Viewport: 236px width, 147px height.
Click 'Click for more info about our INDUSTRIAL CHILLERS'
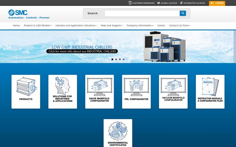coord(82,51)
